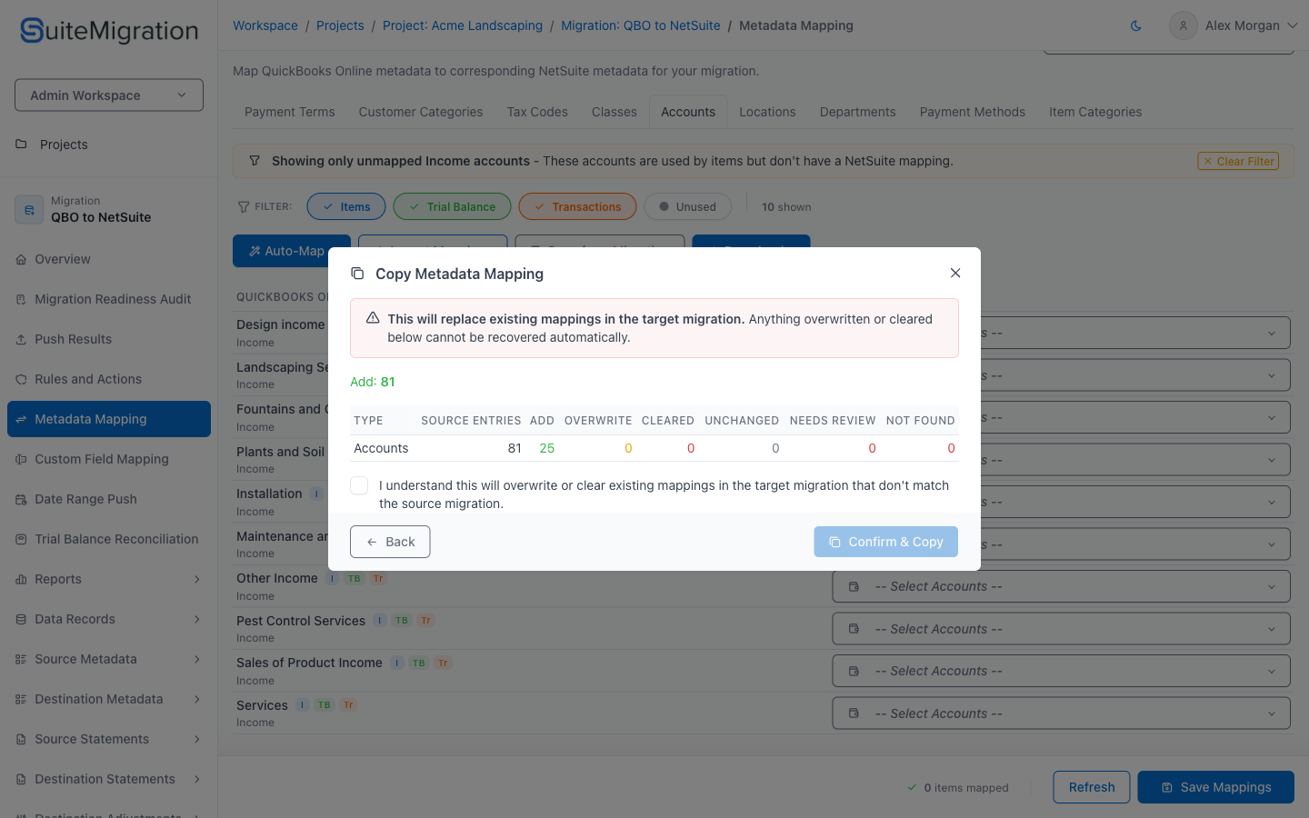The height and width of the screenshot is (818, 1309).
Task: Expand the Source Metadata sidebar section
Action: coord(197,659)
